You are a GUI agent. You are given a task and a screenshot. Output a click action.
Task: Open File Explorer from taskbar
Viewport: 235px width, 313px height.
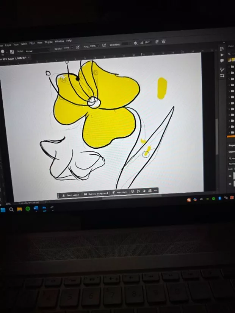[x=20, y=209]
